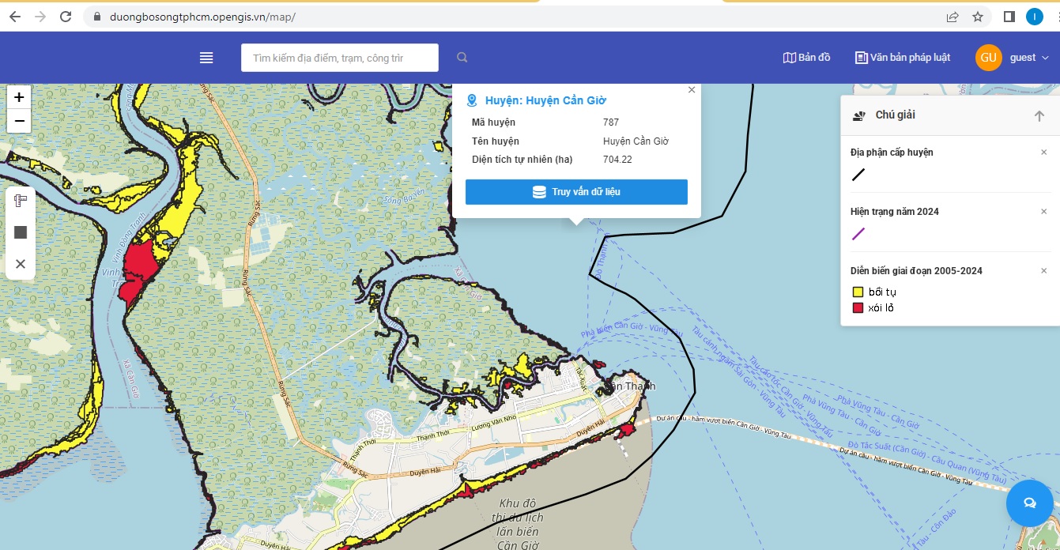This screenshot has height=550, width=1060.
Task: Click the popup title Huyện: Huyện Cần Giờ
Action: click(545, 100)
